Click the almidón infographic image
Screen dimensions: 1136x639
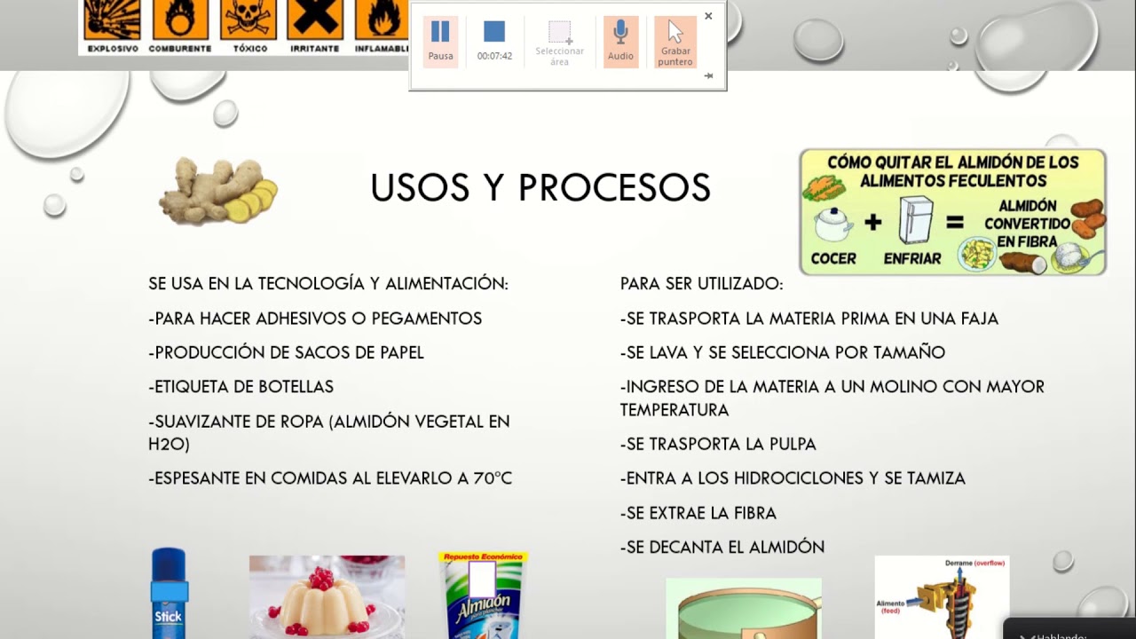pyautogui.click(x=953, y=211)
